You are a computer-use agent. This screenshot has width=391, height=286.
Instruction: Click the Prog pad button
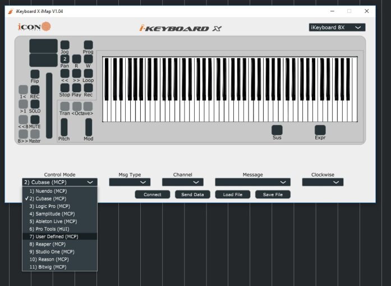[x=88, y=45]
